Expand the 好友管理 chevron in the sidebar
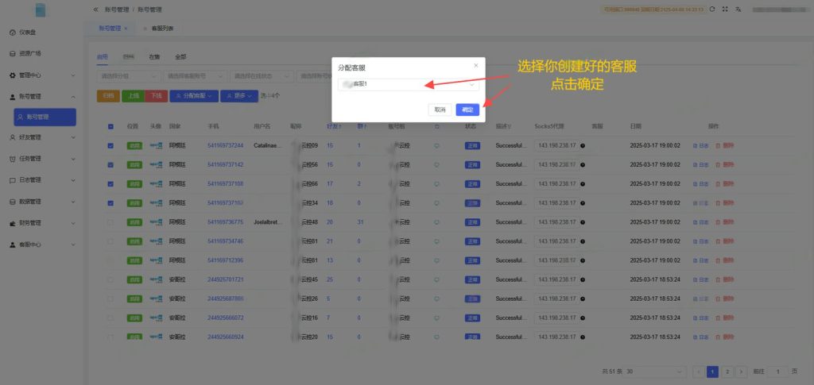814x385 pixels. 72,138
